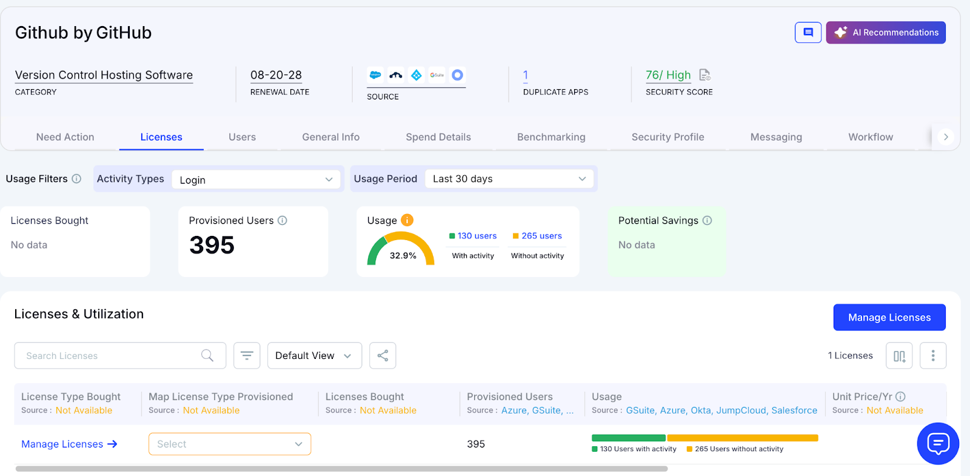The image size is (970, 476).
Task: Click the Provisioned Users source Azure, GSuite link
Action: (x=537, y=411)
